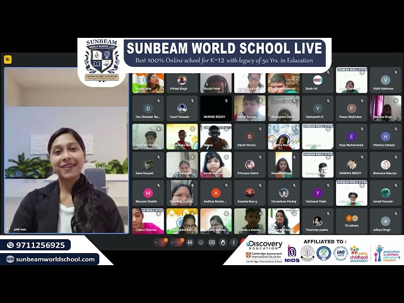Select Haarikaa Suresh's video tile
Screen dimensions: 404x303
click(x=182, y=193)
